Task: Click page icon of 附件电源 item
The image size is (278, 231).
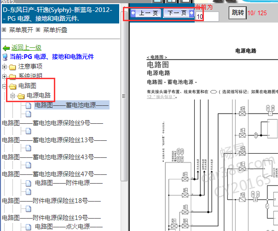Action: [29, 183]
